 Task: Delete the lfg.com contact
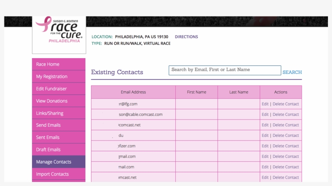pyautogui.click(x=285, y=104)
